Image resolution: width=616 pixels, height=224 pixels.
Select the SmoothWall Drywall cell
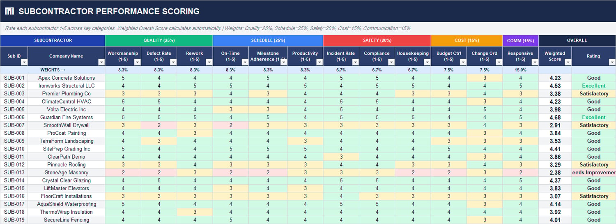[x=67, y=125]
